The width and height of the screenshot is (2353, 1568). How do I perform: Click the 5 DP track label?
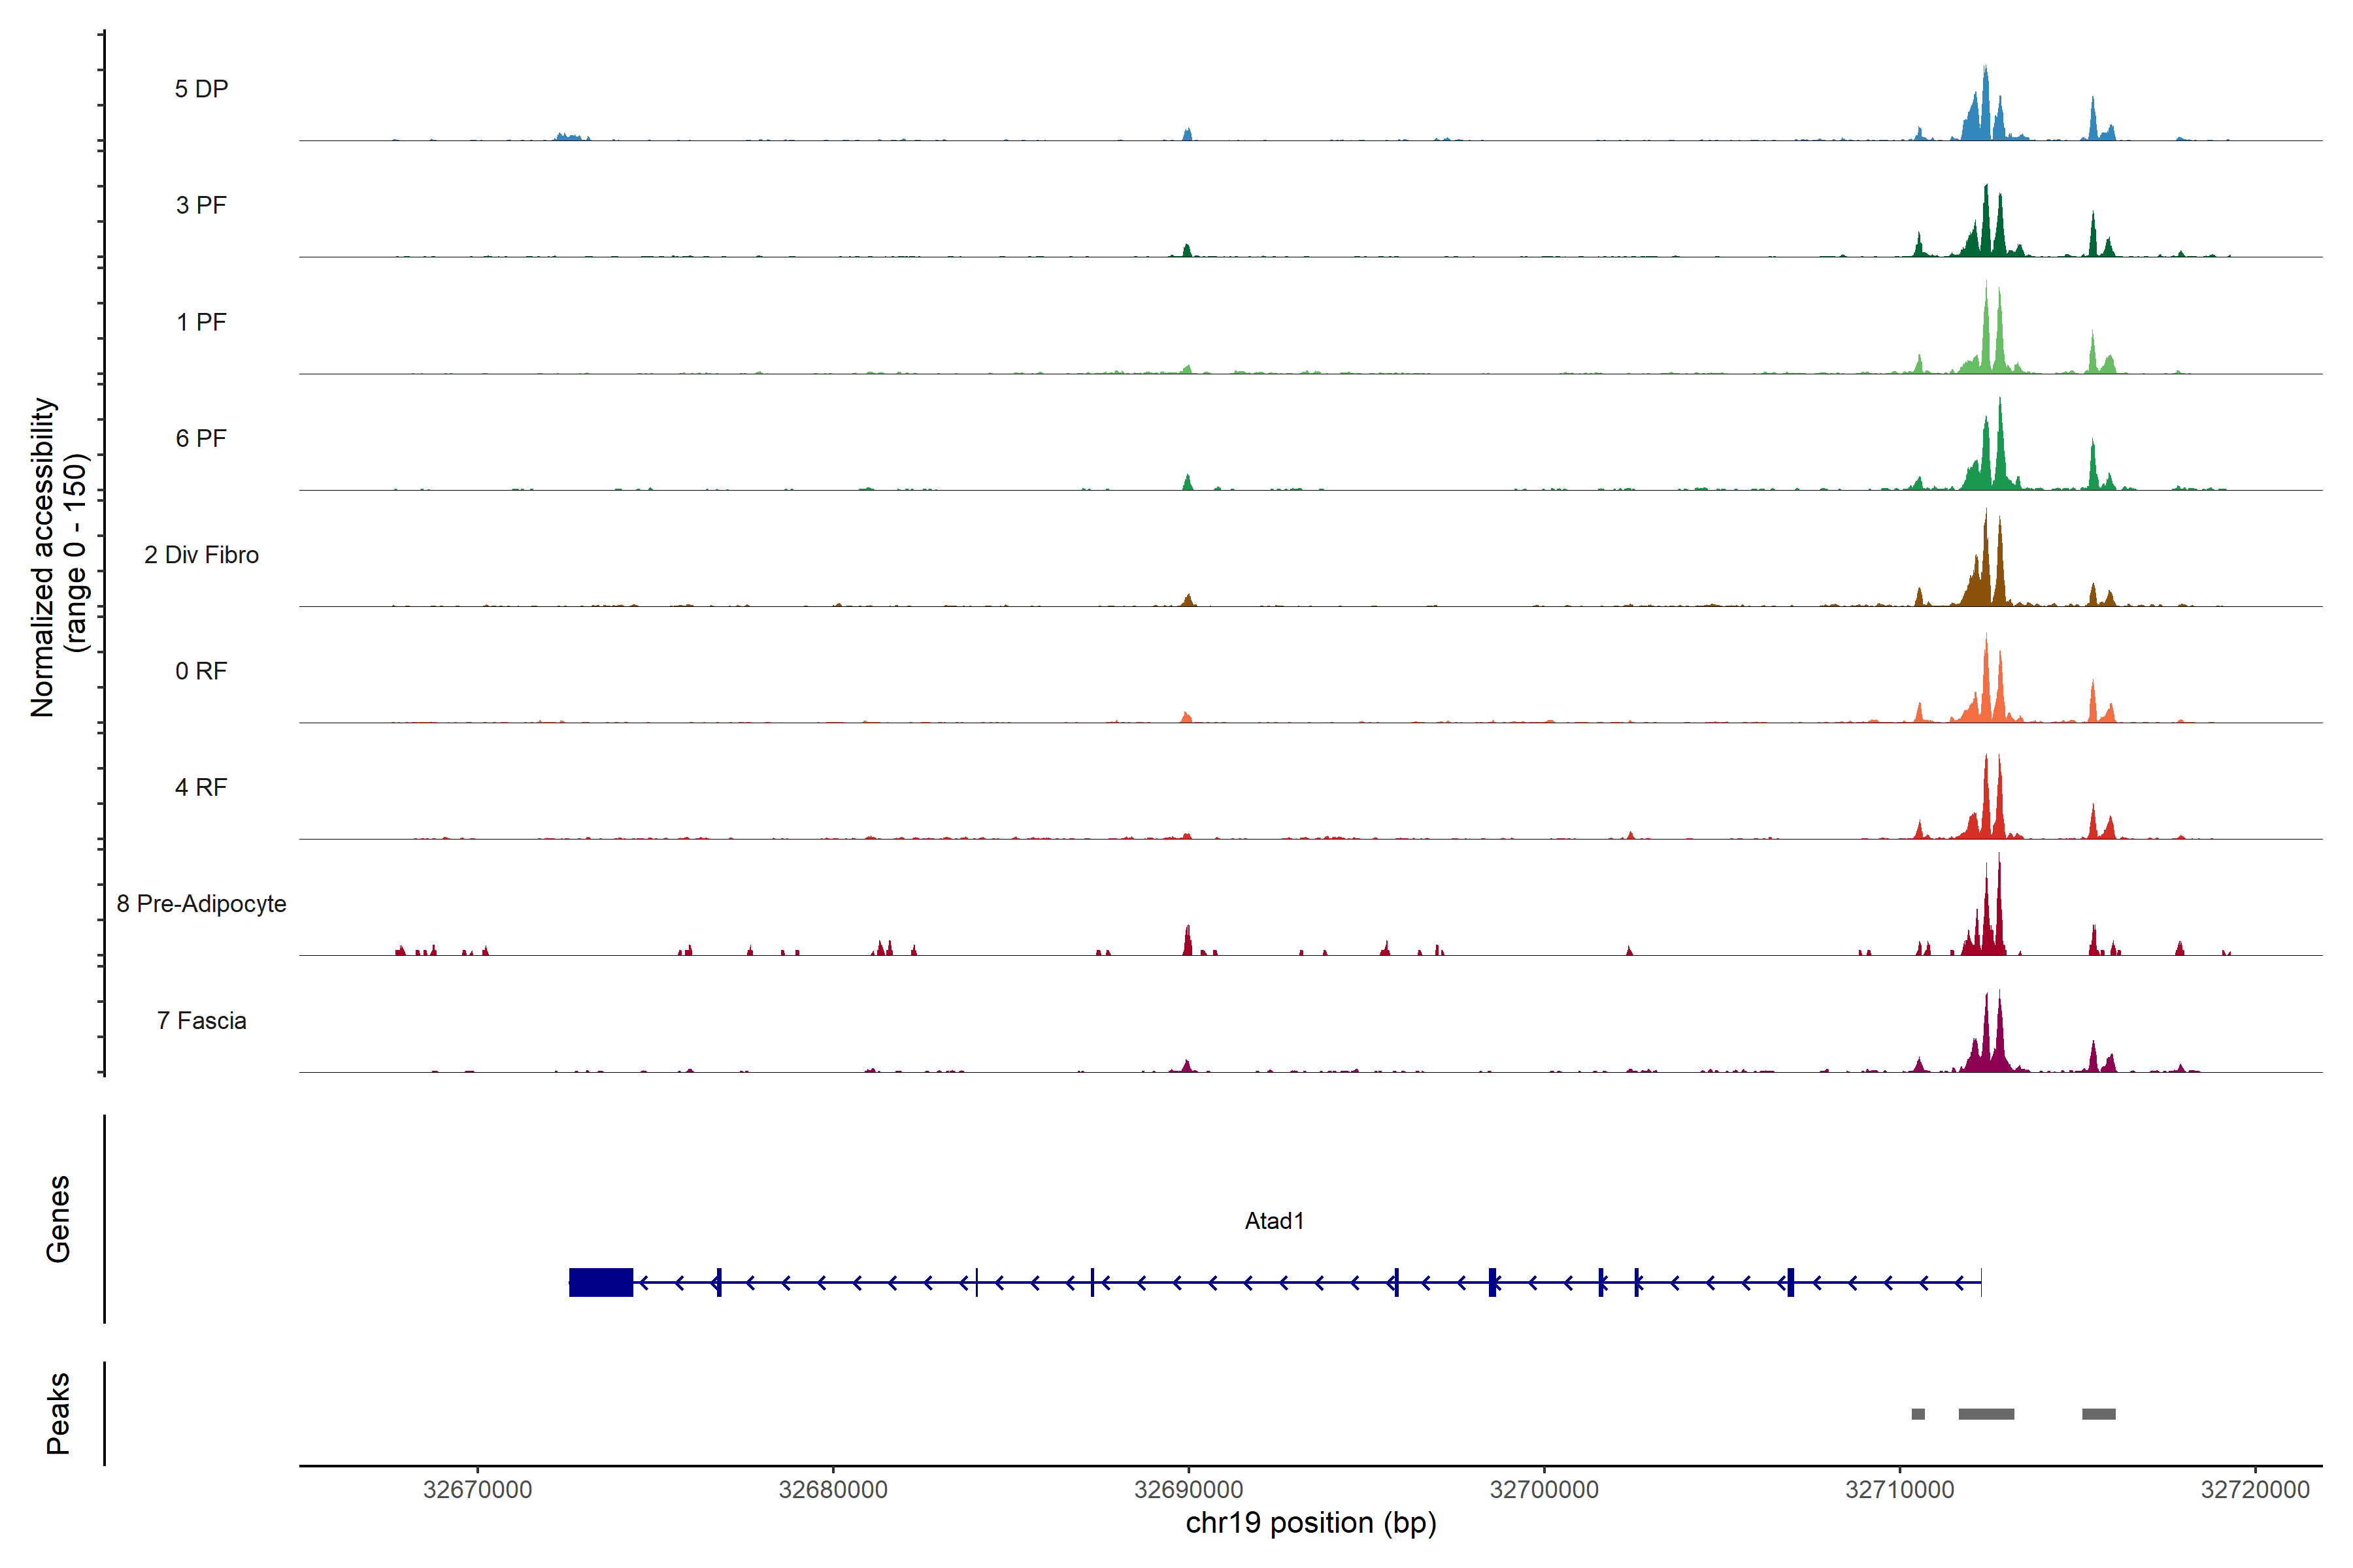[x=201, y=89]
